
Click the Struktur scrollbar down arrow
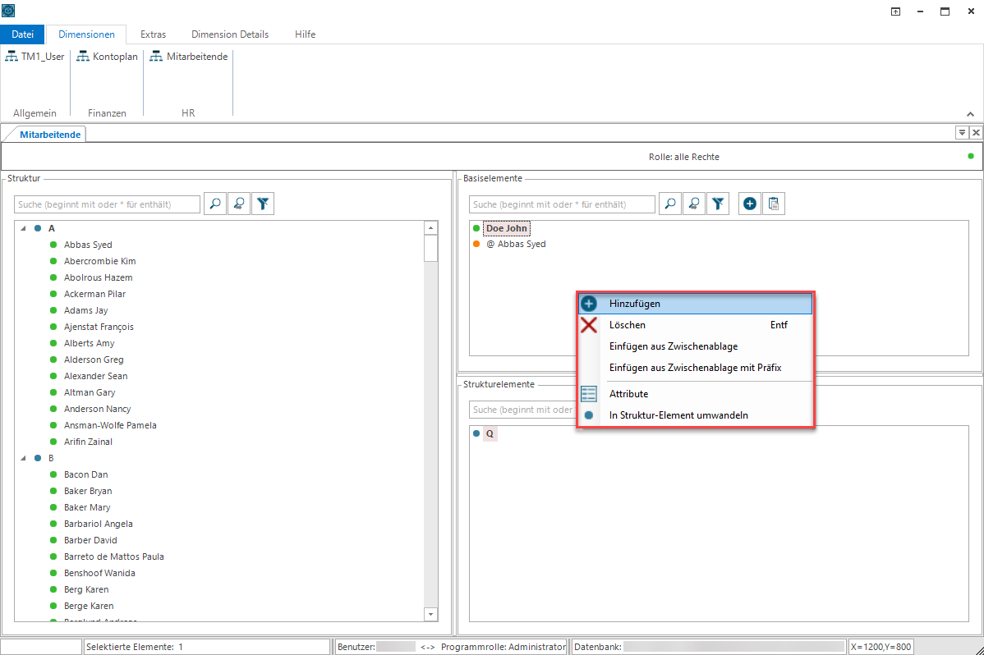click(430, 614)
